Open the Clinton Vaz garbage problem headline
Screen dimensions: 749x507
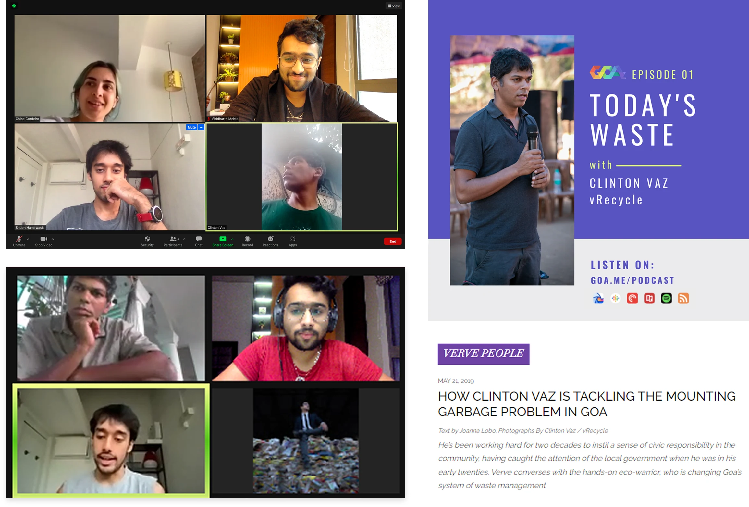pyautogui.click(x=587, y=404)
